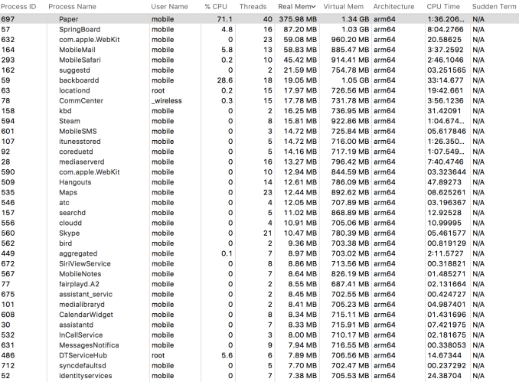Select the InCallService process name
Viewport: 519px width, 382px height.
[81, 335]
